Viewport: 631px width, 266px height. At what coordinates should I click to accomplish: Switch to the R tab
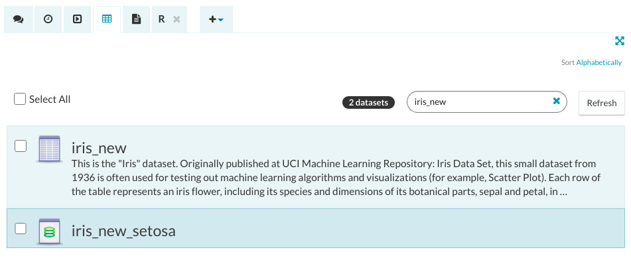(161, 19)
